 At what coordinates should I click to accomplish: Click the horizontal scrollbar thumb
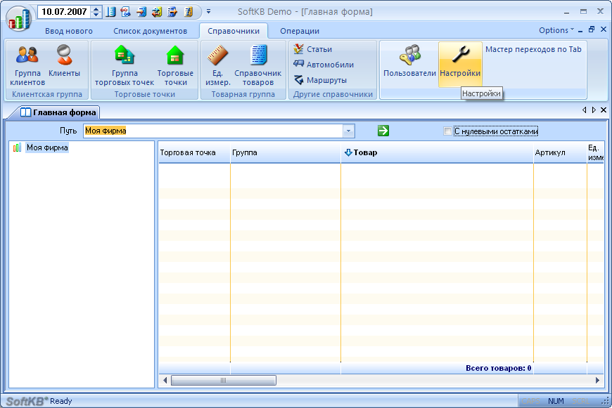pyautogui.click(x=224, y=381)
